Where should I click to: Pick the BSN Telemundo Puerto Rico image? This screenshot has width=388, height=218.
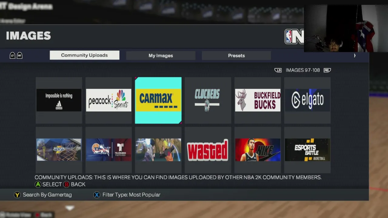(109, 150)
